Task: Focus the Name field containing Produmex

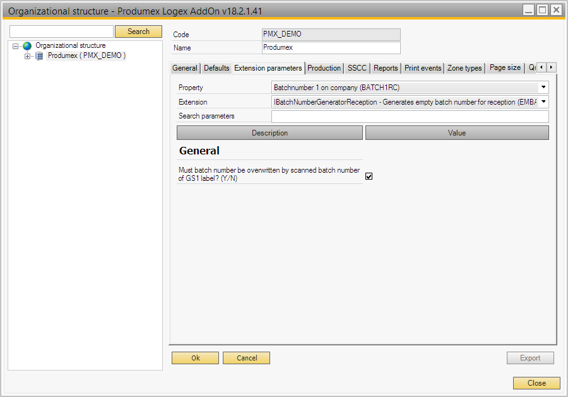Action: [x=331, y=48]
